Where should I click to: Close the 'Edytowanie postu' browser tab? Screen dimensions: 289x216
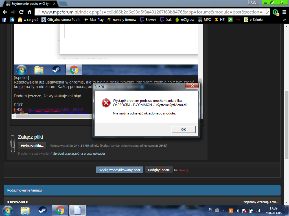click(x=54, y=4)
